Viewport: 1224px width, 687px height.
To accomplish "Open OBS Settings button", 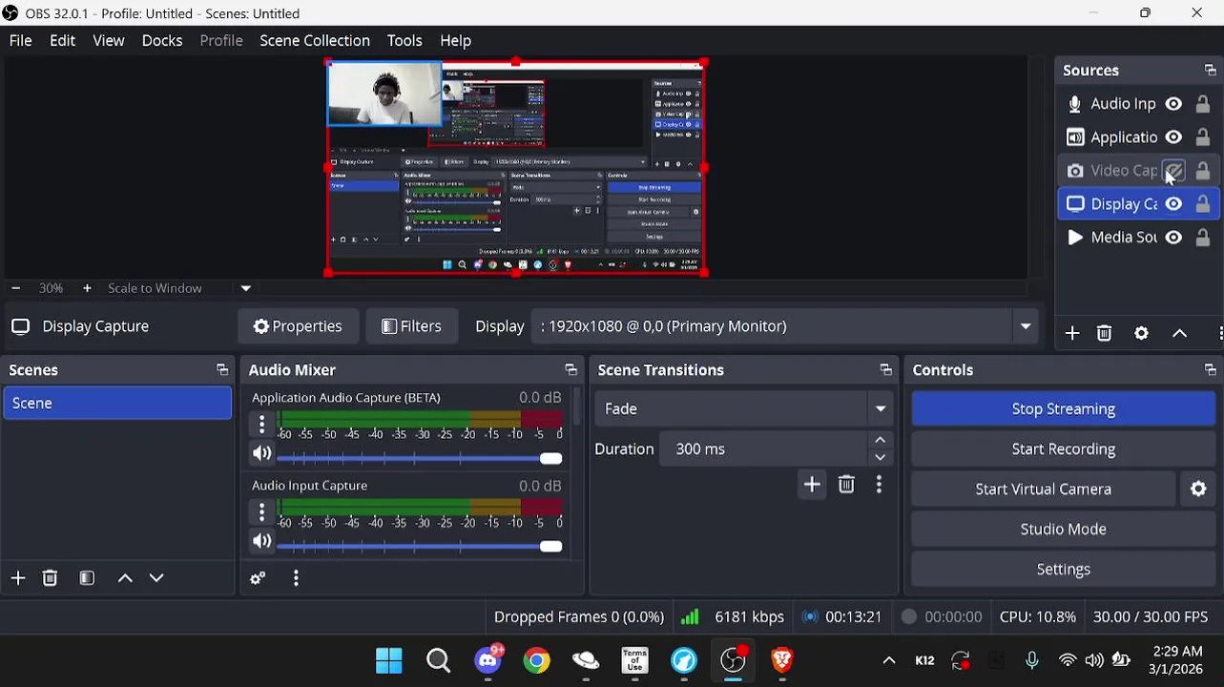I will coord(1063,569).
